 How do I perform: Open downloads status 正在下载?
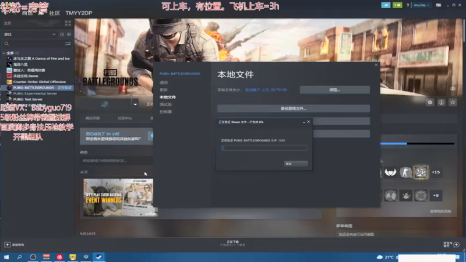coord(232,243)
